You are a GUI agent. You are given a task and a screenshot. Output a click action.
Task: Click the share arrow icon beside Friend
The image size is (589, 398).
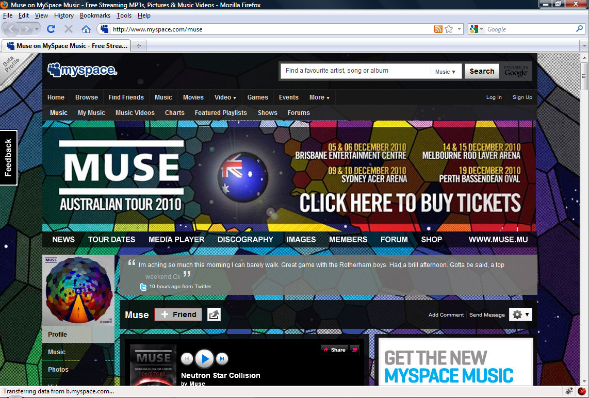(x=214, y=314)
